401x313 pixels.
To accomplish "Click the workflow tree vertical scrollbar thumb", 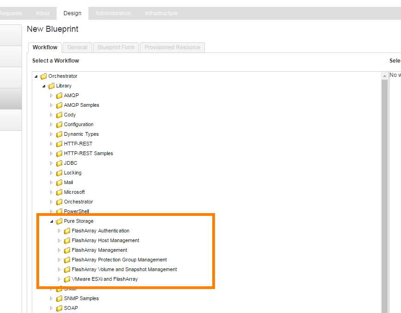I will click(x=384, y=196).
